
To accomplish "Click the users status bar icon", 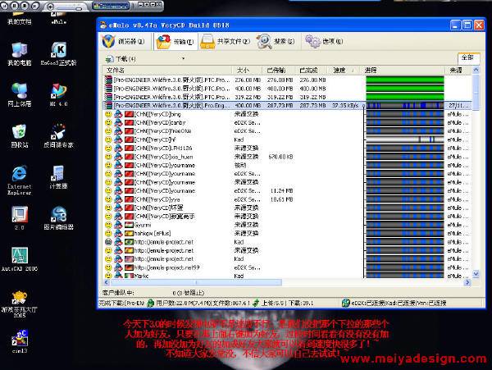I will coord(151,303).
